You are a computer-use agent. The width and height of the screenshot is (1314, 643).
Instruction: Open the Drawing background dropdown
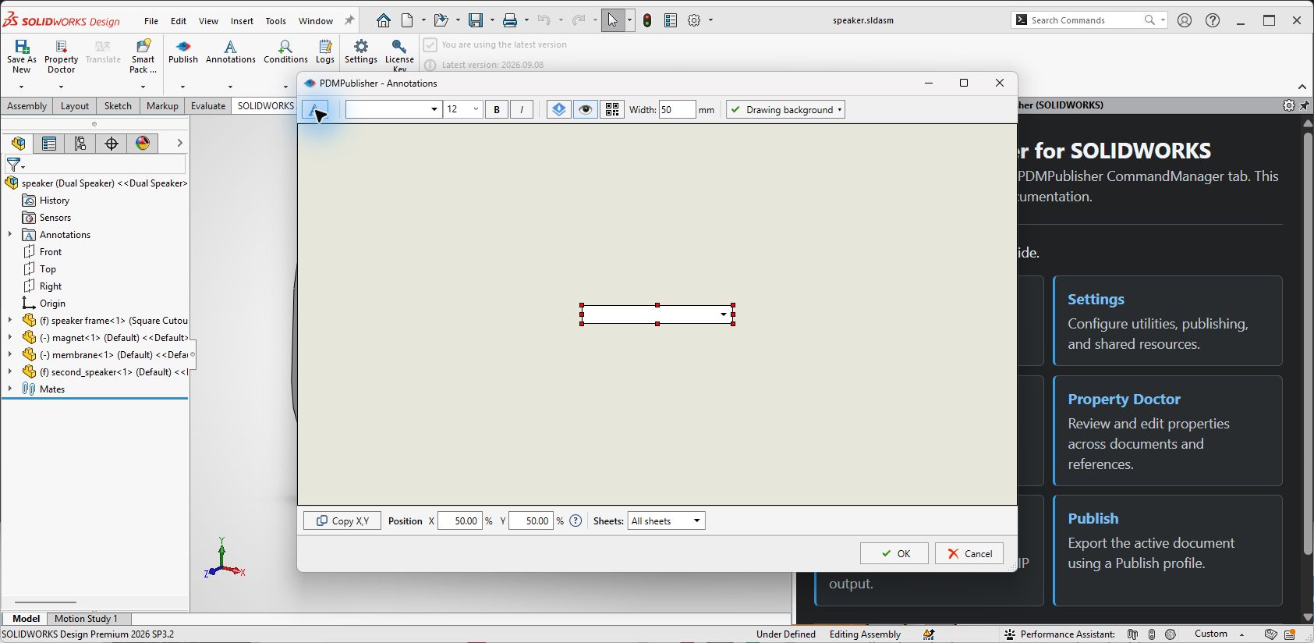785,110
